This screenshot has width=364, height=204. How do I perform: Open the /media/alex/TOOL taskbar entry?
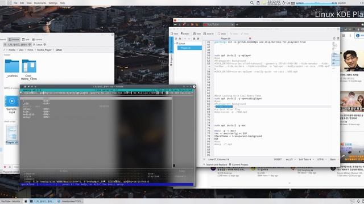pos(69,201)
